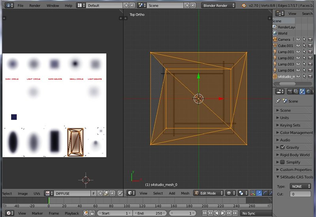This screenshot has height=217, width=316.
Task: Expand the Color Management panel
Action: (x=294, y=133)
